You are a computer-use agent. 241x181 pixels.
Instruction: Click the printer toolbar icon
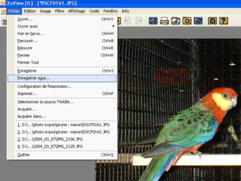pyautogui.click(x=164, y=21)
